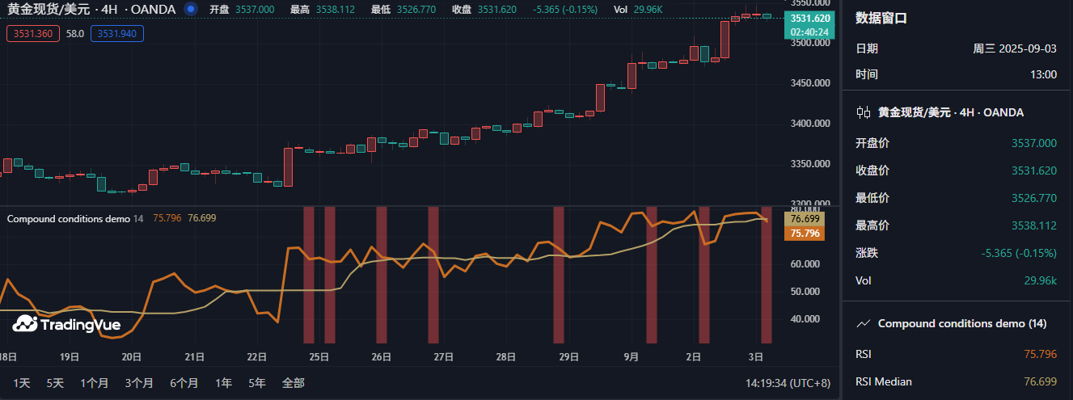Click the red sell price 3531.360 box
Screen dimensions: 1073x400
pos(32,34)
